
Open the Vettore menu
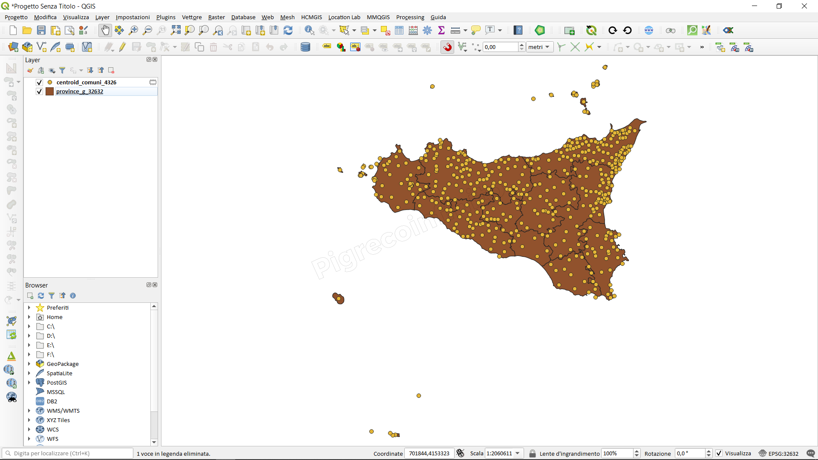pos(192,17)
